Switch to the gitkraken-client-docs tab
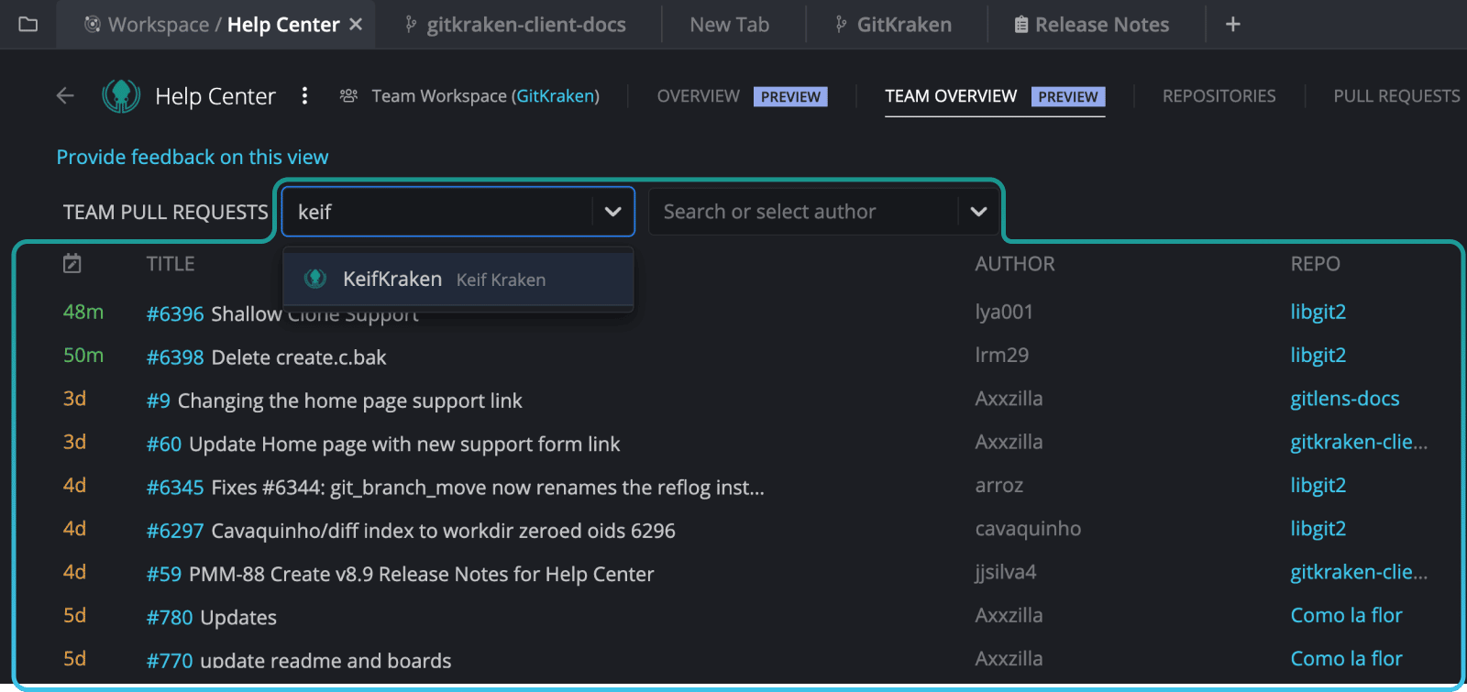Screen dimensions: 1467x692 pos(515,25)
